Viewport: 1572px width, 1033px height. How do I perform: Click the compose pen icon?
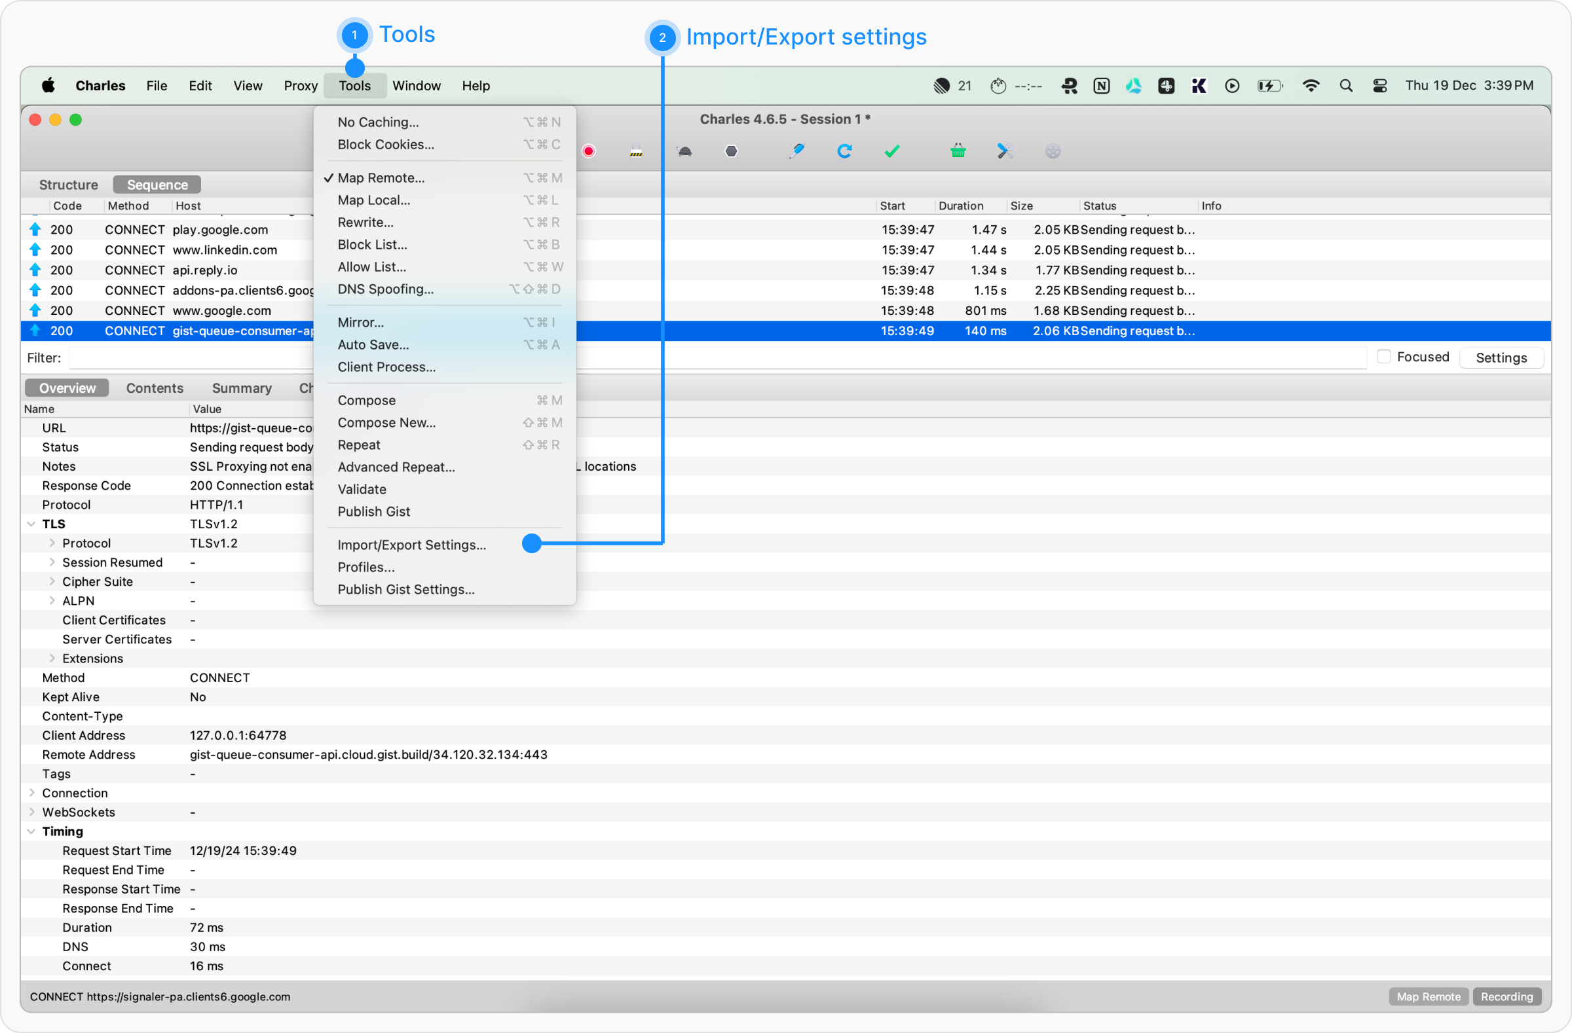(x=796, y=151)
